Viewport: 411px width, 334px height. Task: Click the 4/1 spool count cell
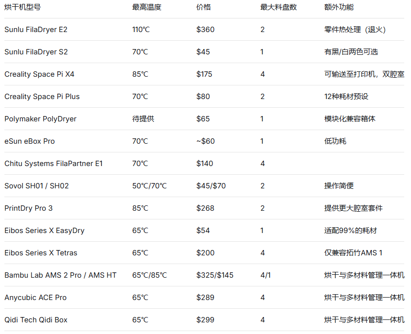pos(265,275)
